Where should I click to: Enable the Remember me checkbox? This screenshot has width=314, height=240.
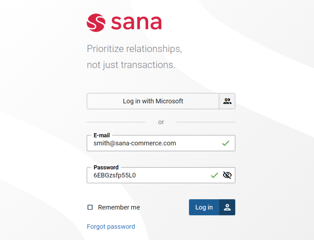pyautogui.click(x=90, y=207)
